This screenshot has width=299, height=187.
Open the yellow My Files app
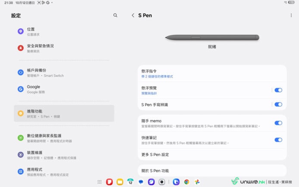[x=120, y=182]
